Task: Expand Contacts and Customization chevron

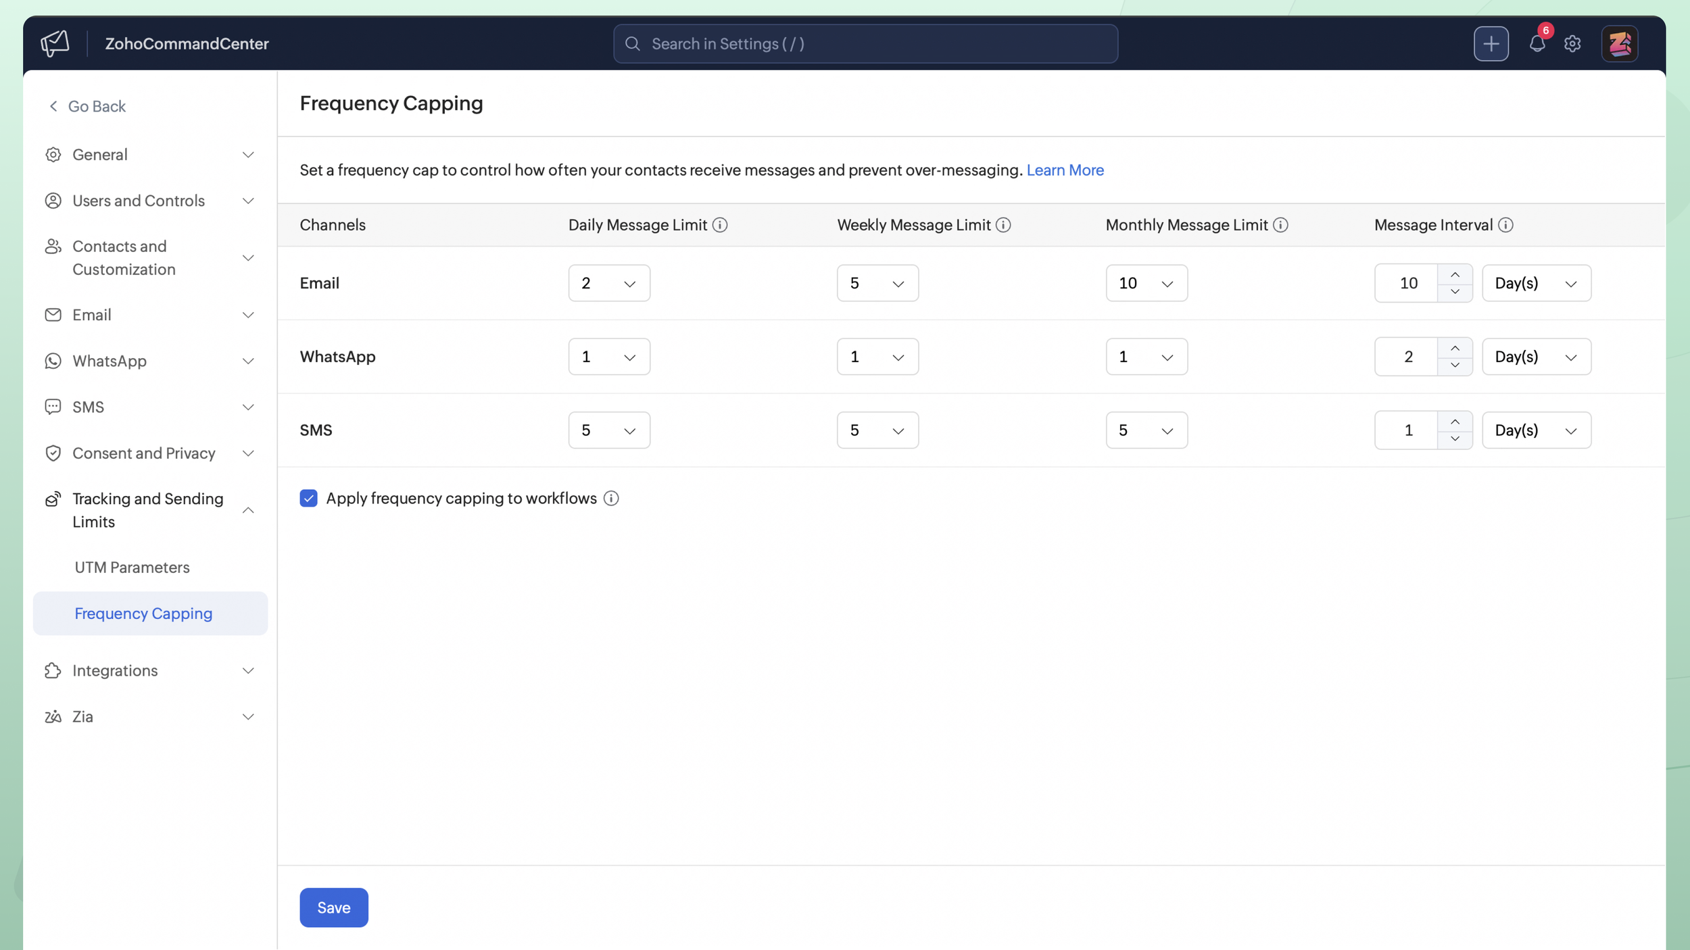Action: (248, 258)
